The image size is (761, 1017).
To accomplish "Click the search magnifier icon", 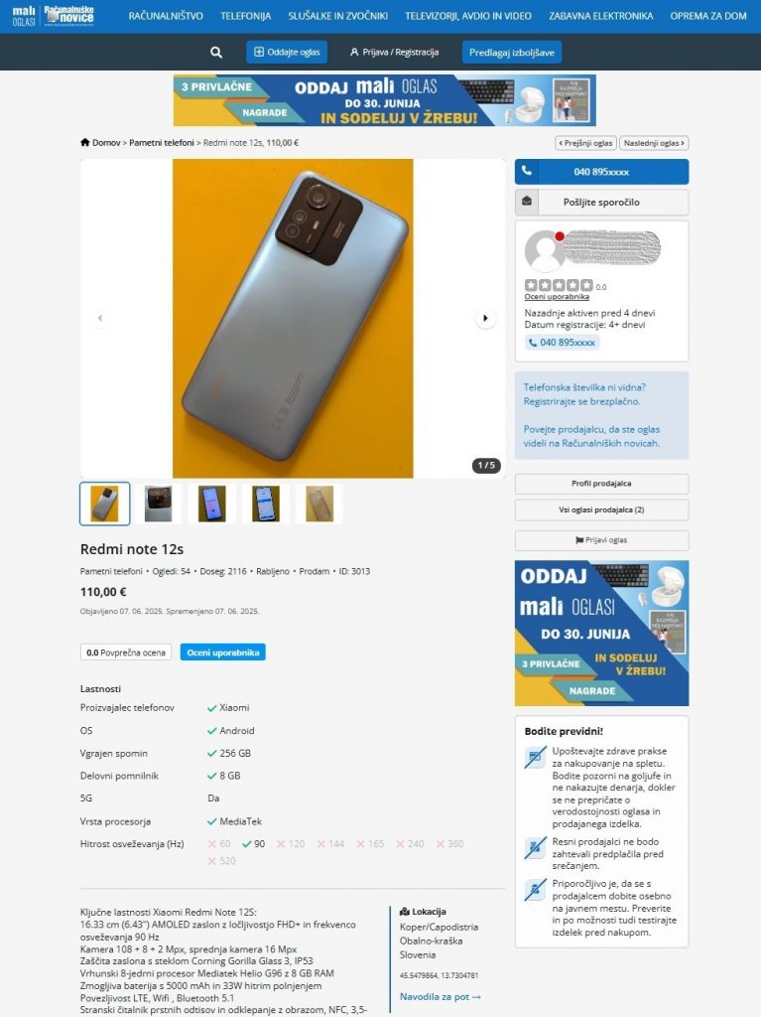I will click(x=216, y=53).
